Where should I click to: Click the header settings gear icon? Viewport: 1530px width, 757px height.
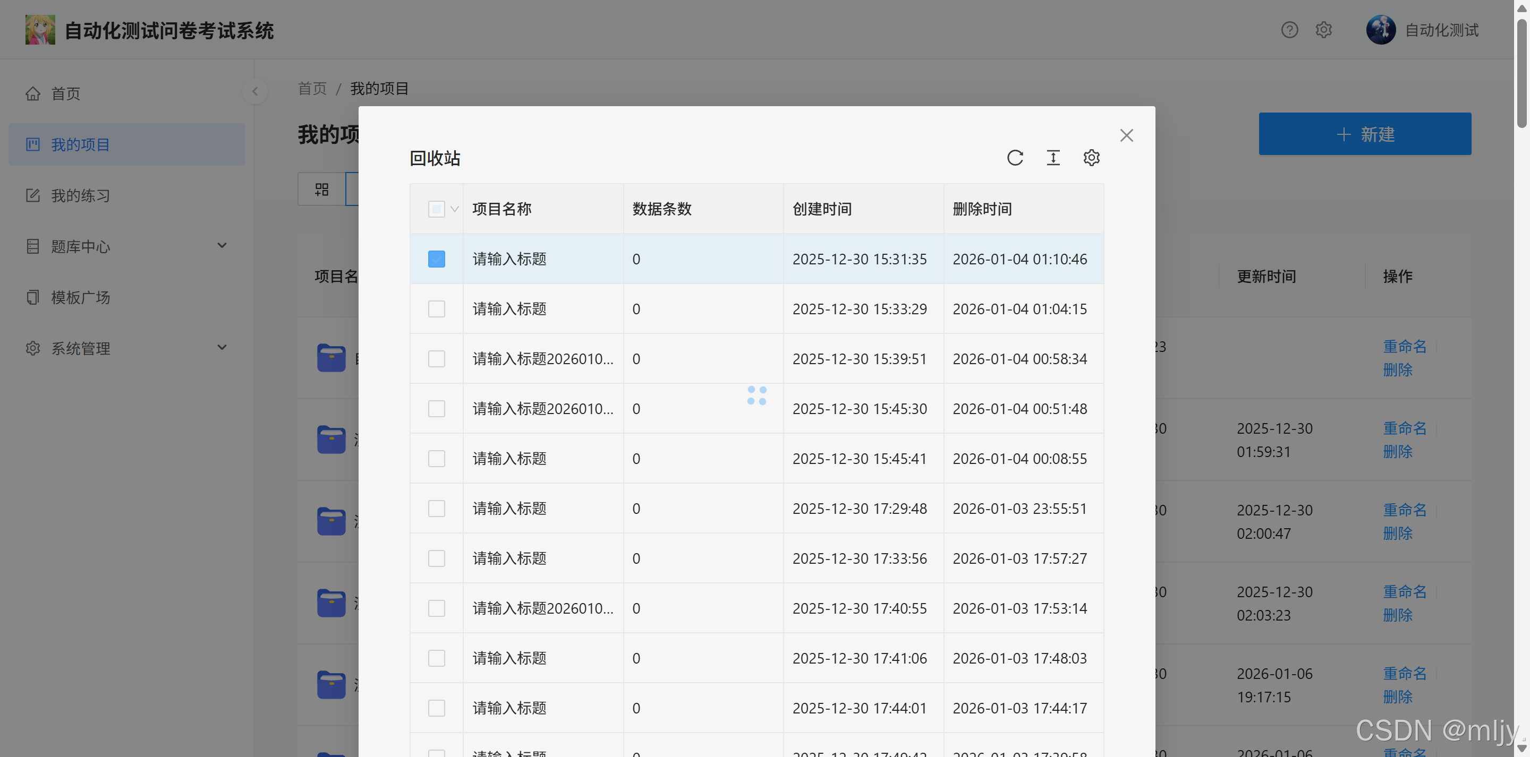tap(1323, 30)
